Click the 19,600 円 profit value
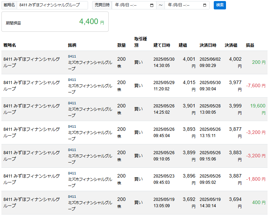The height and width of the screenshot is (218, 270). pyautogui.click(x=258, y=109)
